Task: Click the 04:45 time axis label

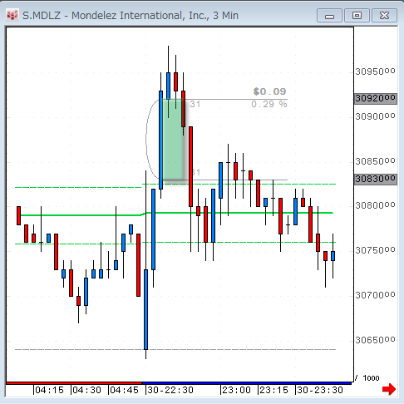Action: (x=124, y=390)
